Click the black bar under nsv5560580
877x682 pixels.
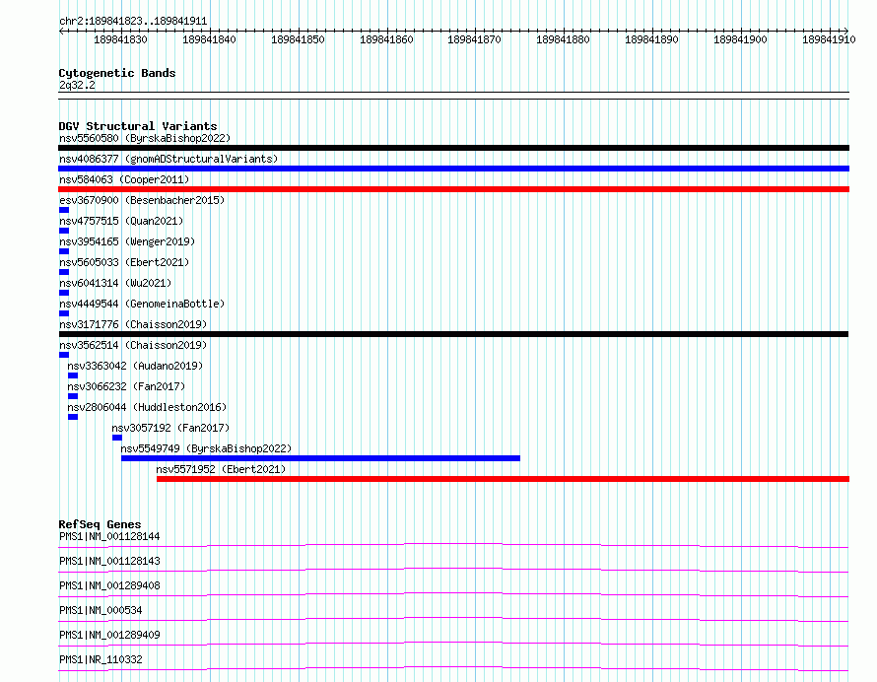[453, 148]
